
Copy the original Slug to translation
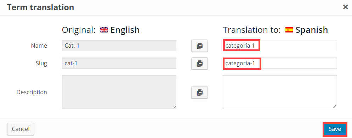pyautogui.click(x=199, y=64)
